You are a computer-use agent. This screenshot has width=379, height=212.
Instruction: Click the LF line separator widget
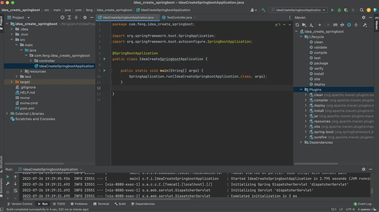[x=341, y=209]
